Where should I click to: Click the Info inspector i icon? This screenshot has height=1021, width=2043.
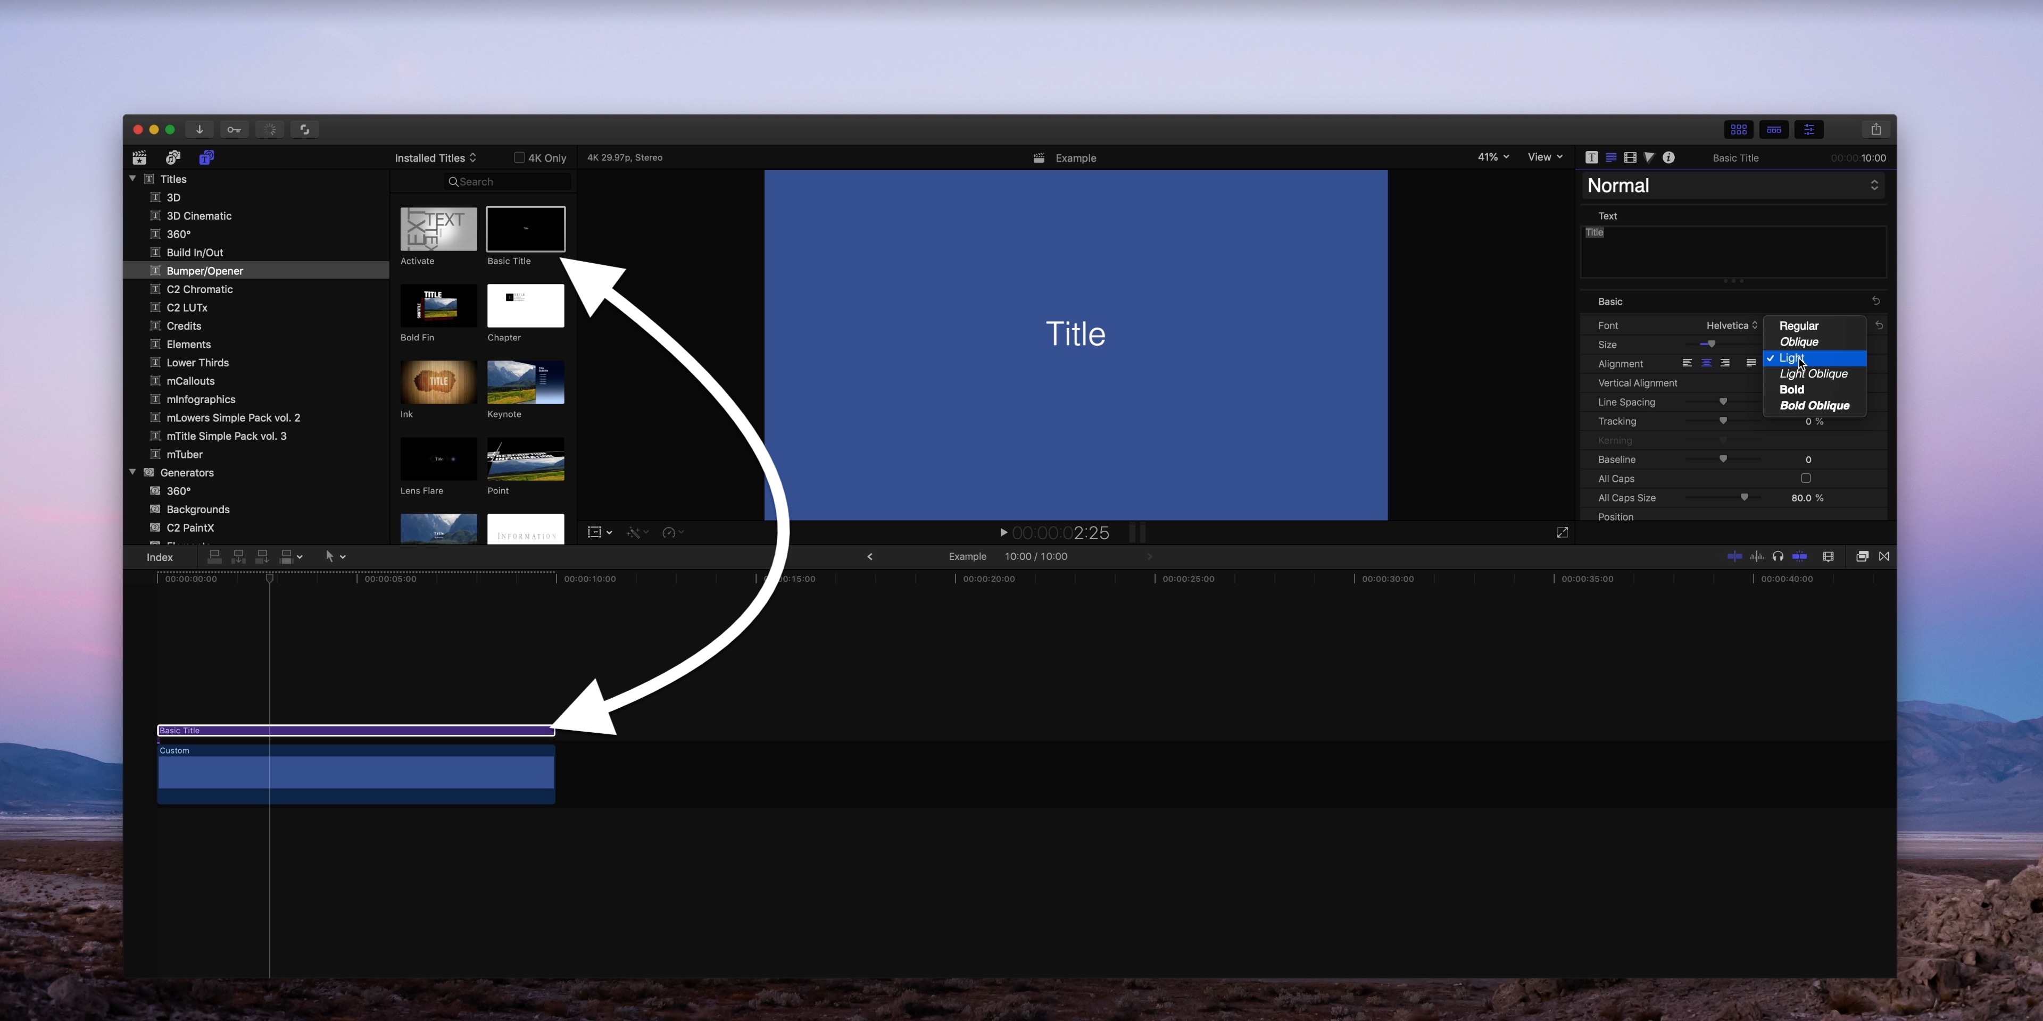(x=1670, y=157)
